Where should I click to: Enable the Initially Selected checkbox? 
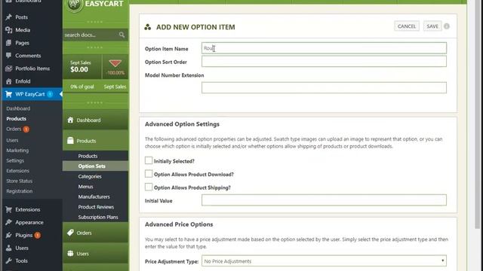click(149, 160)
